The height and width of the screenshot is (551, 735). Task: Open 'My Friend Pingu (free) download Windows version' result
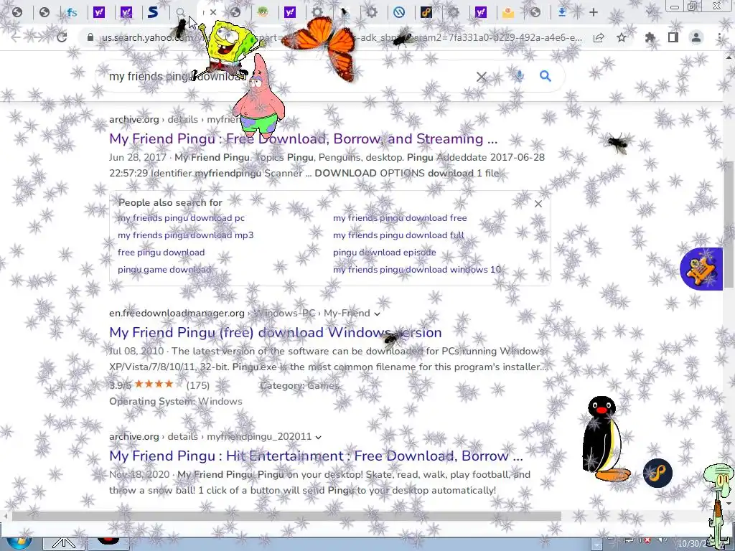[x=275, y=332]
